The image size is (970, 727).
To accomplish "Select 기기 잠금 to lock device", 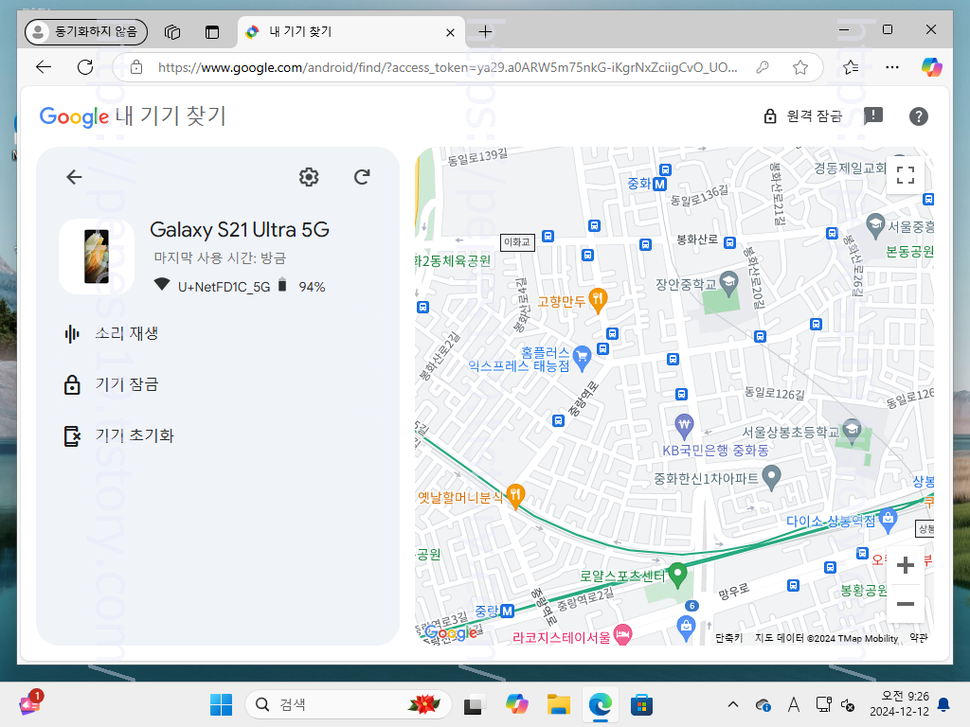I will (x=112, y=384).
